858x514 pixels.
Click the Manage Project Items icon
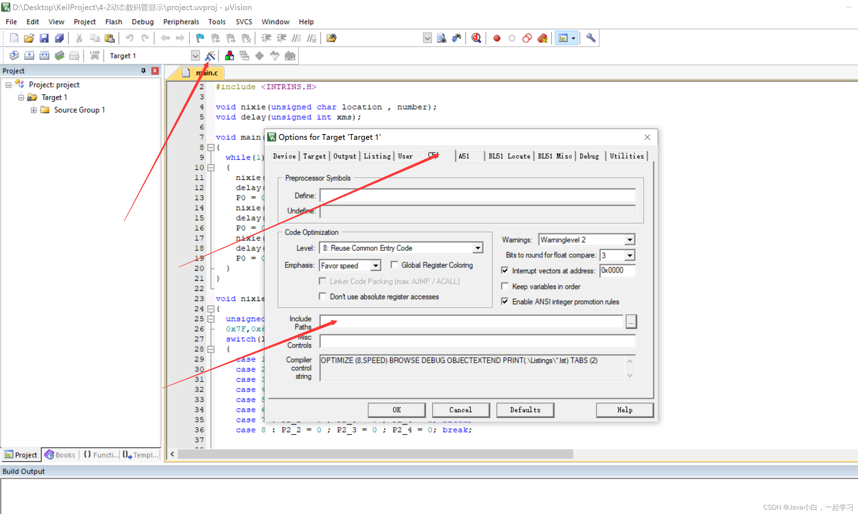point(229,56)
